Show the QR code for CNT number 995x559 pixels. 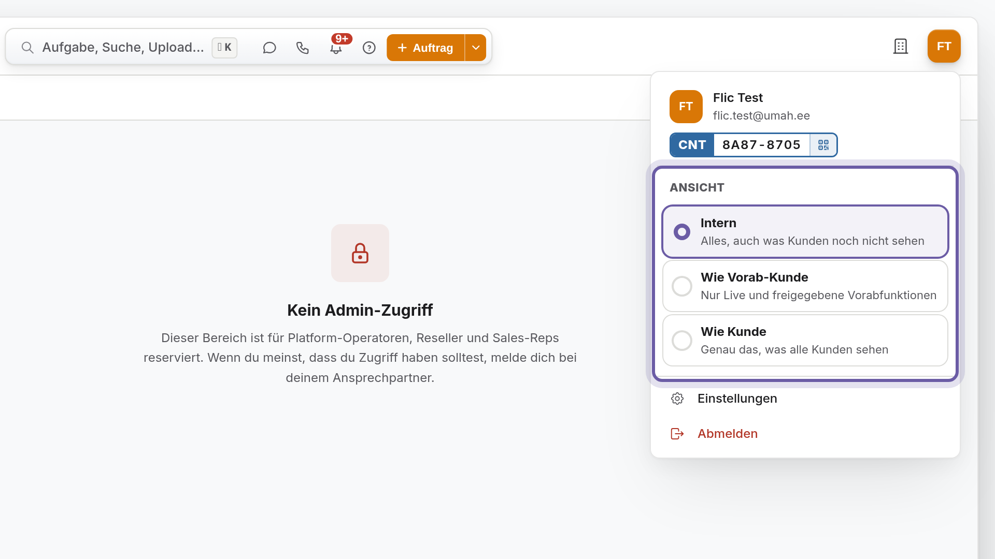[823, 145]
